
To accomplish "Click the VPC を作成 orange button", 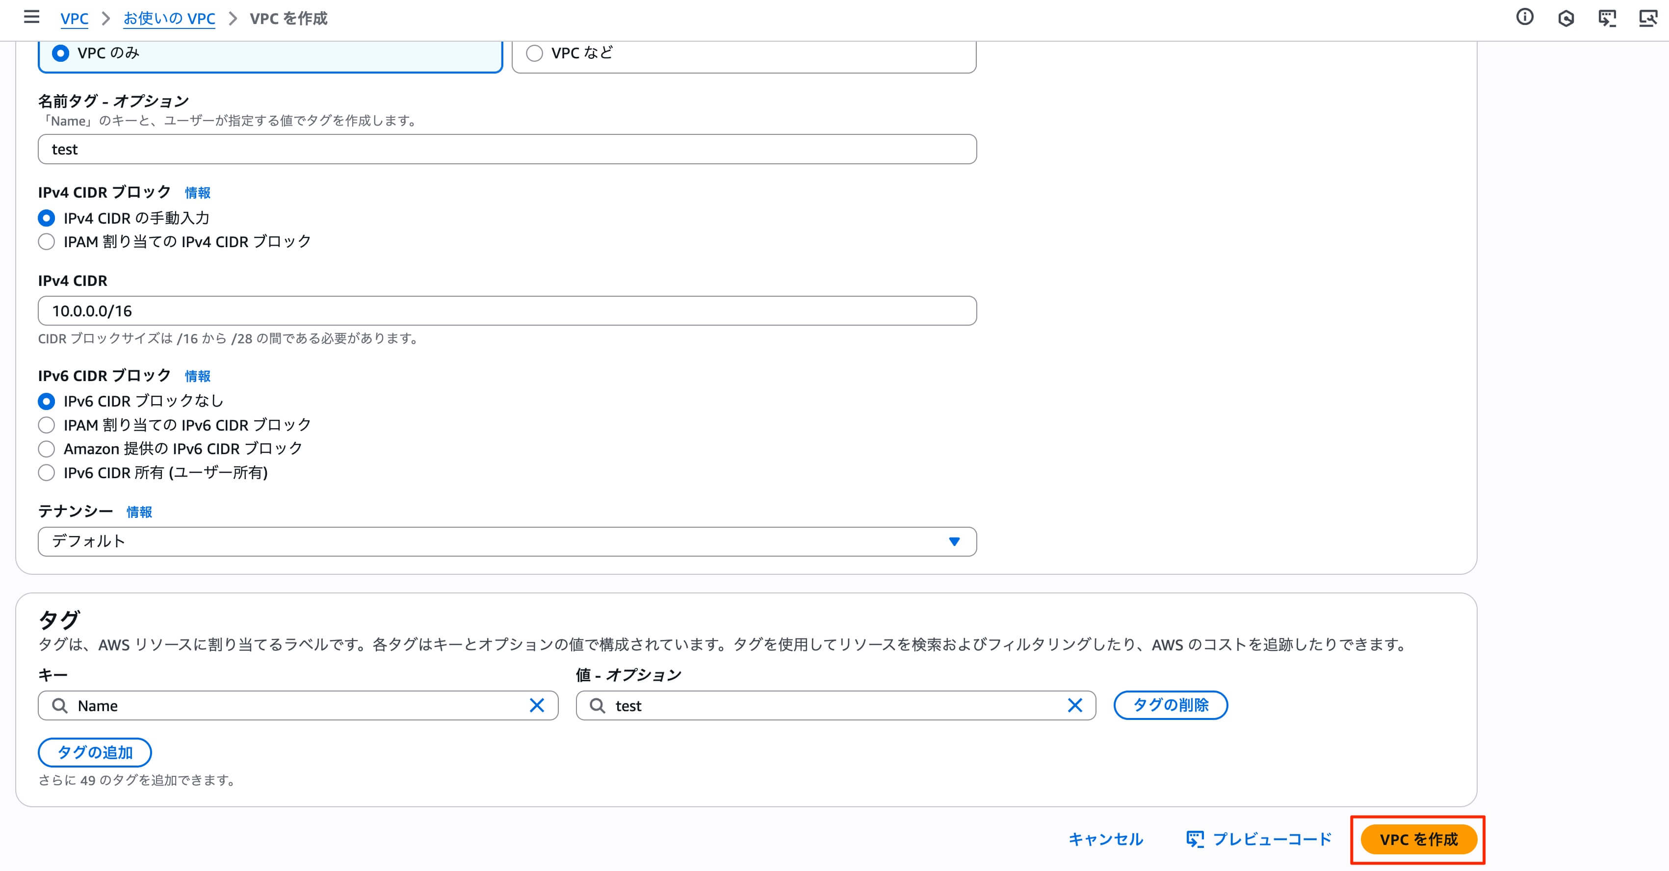I will pos(1417,839).
